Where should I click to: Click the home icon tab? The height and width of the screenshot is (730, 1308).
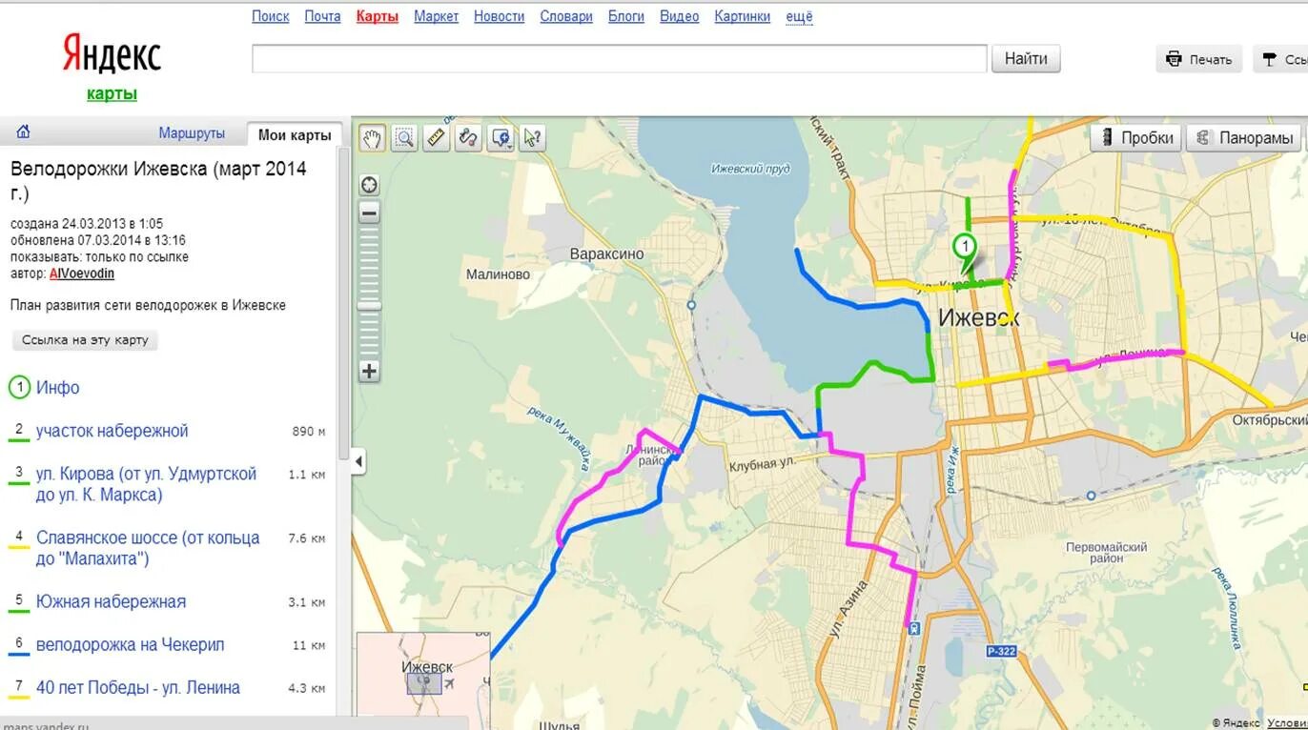coord(24,132)
